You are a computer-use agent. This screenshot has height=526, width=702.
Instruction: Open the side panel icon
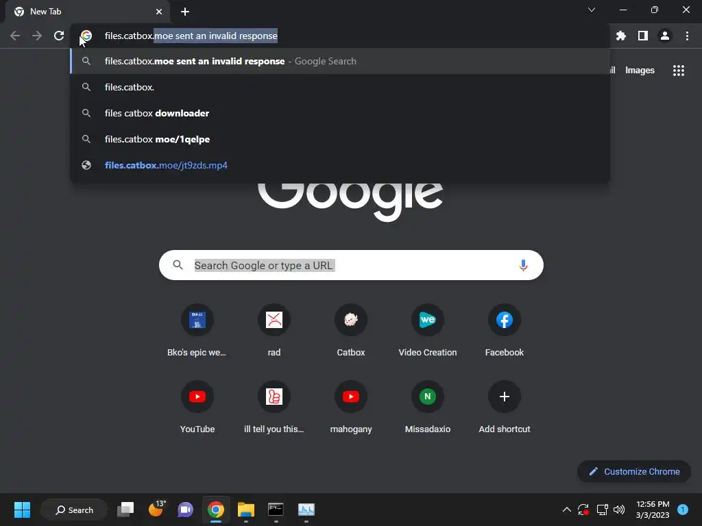point(643,36)
